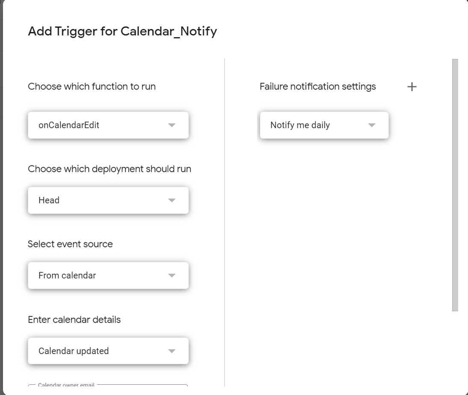Click the Add Trigger for Calendar_Notify title

(122, 31)
